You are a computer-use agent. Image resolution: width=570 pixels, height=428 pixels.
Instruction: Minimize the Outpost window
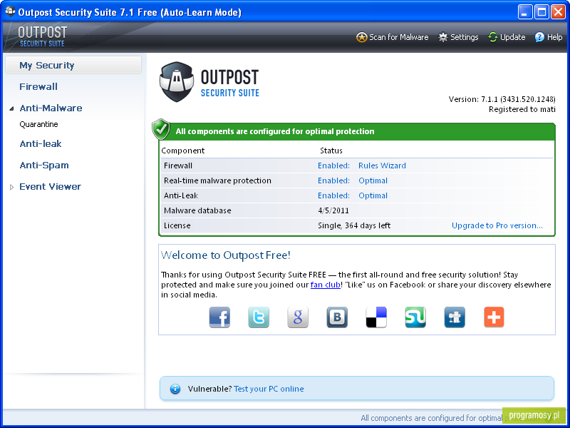point(524,12)
